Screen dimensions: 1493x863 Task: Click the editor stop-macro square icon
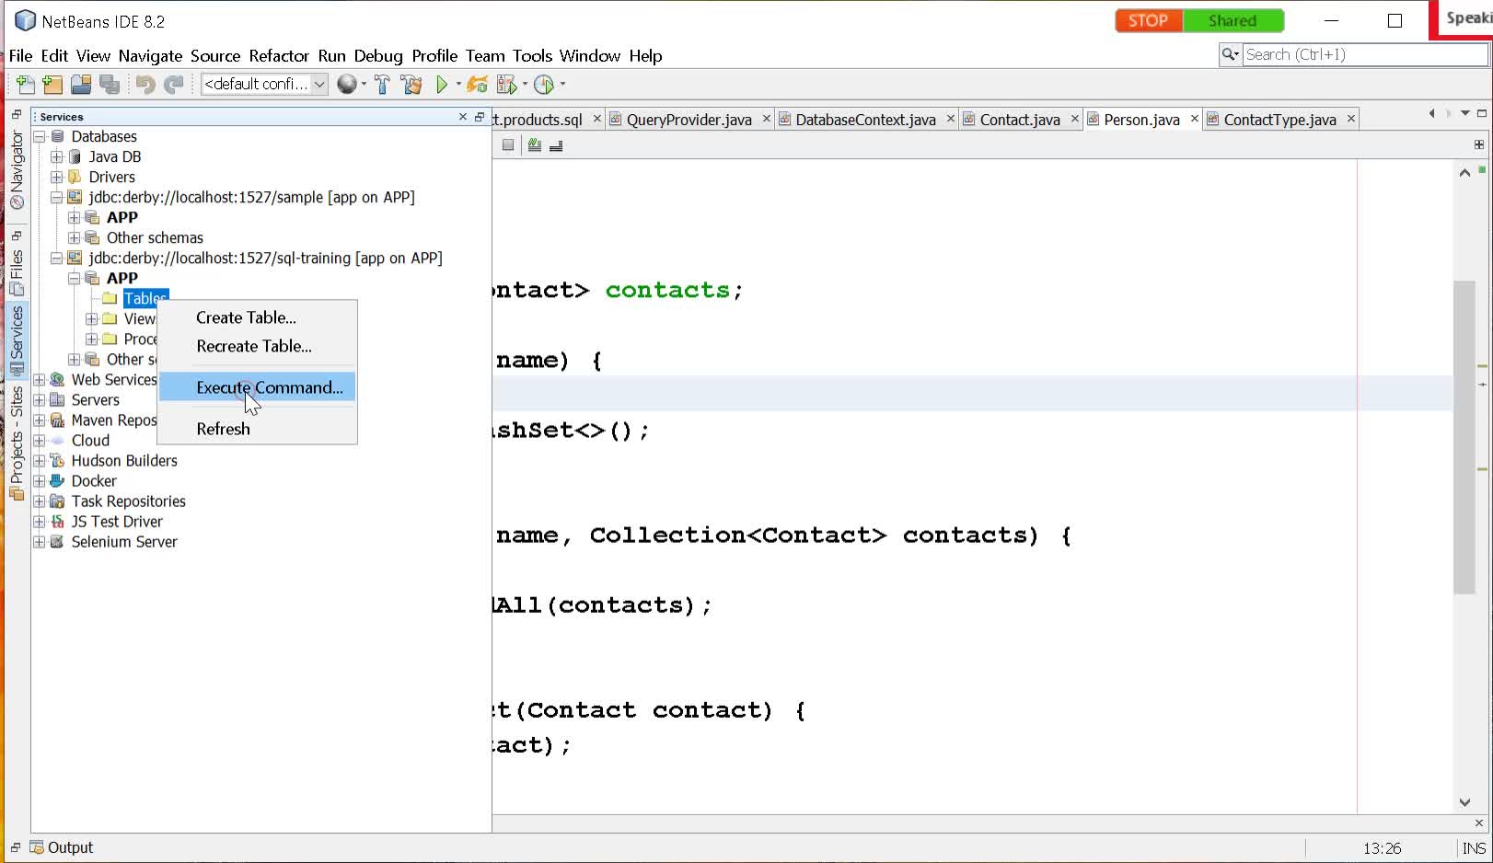point(508,144)
